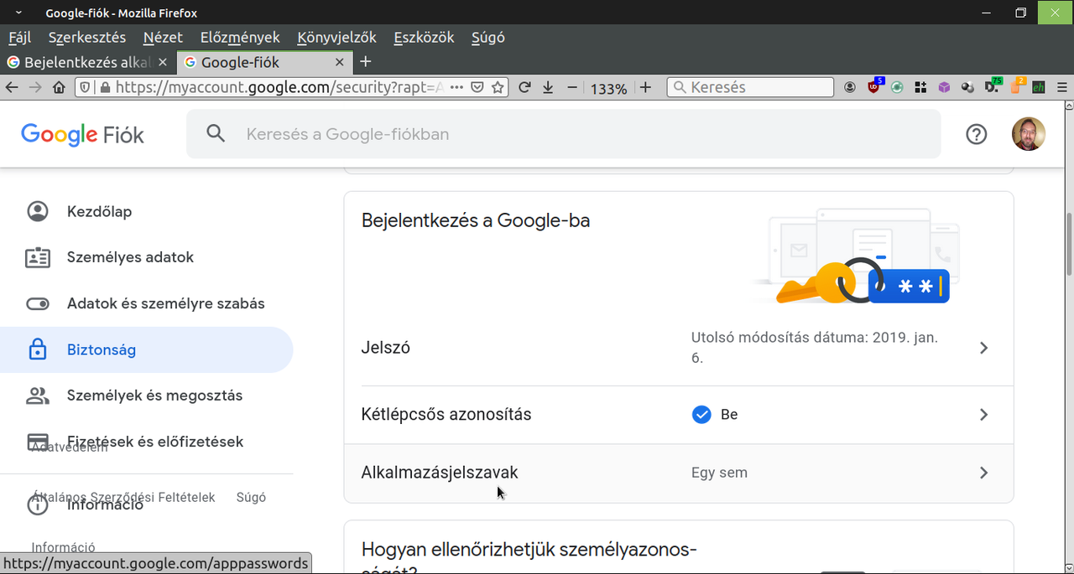This screenshot has width=1074, height=574.
Task: Click the small Információ footer link
Action: click(63, 547)
